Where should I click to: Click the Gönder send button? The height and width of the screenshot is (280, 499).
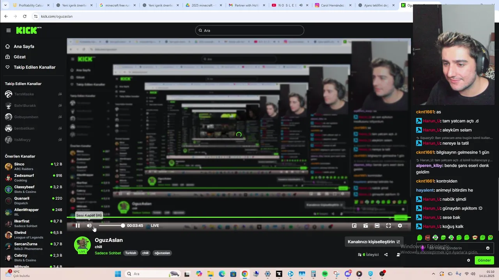(x=484, y=260)
